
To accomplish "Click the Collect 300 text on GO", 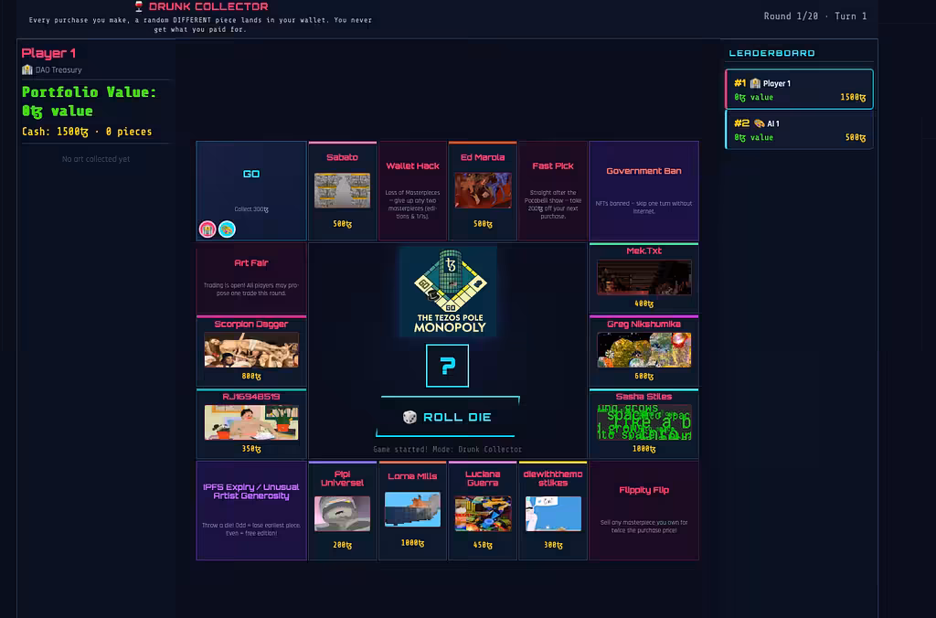I will tap(251, 209).
